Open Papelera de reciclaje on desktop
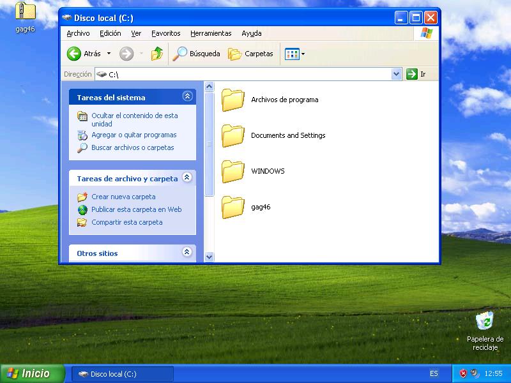The height and width of the screenshot is (383, 511). [x=485, y=322]
